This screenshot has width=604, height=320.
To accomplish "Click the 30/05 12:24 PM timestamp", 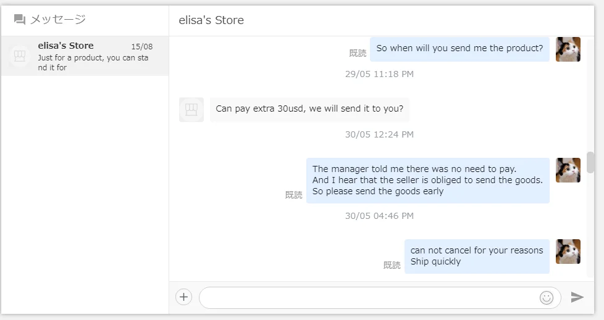I will tap(379, 134).
